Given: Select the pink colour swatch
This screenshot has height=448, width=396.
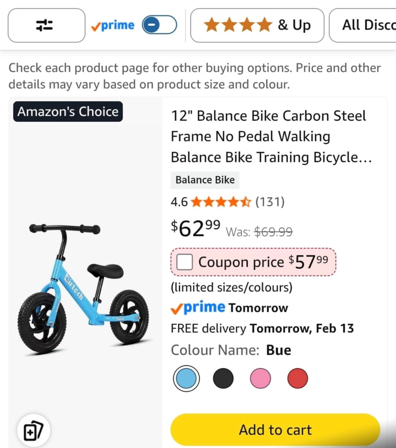Looking at the screenshot, I should 260,378.
